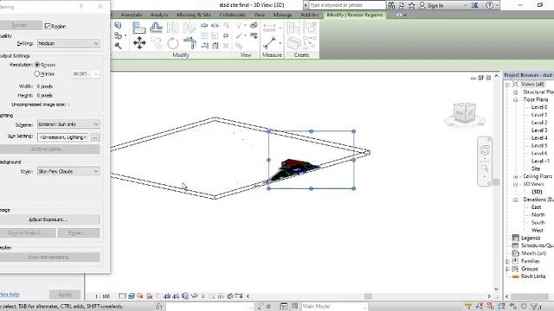
Task: Expand the Families node in Project Browser
Action: (x=508, y=261)
